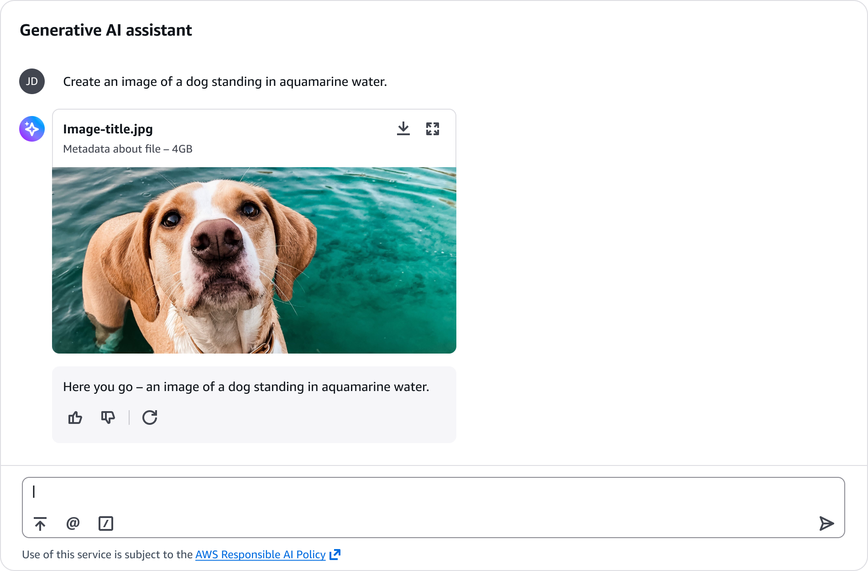Click the JD user avatar
Image resolution: width=868 pixels, height=571 pixels.
pos(32,81)
